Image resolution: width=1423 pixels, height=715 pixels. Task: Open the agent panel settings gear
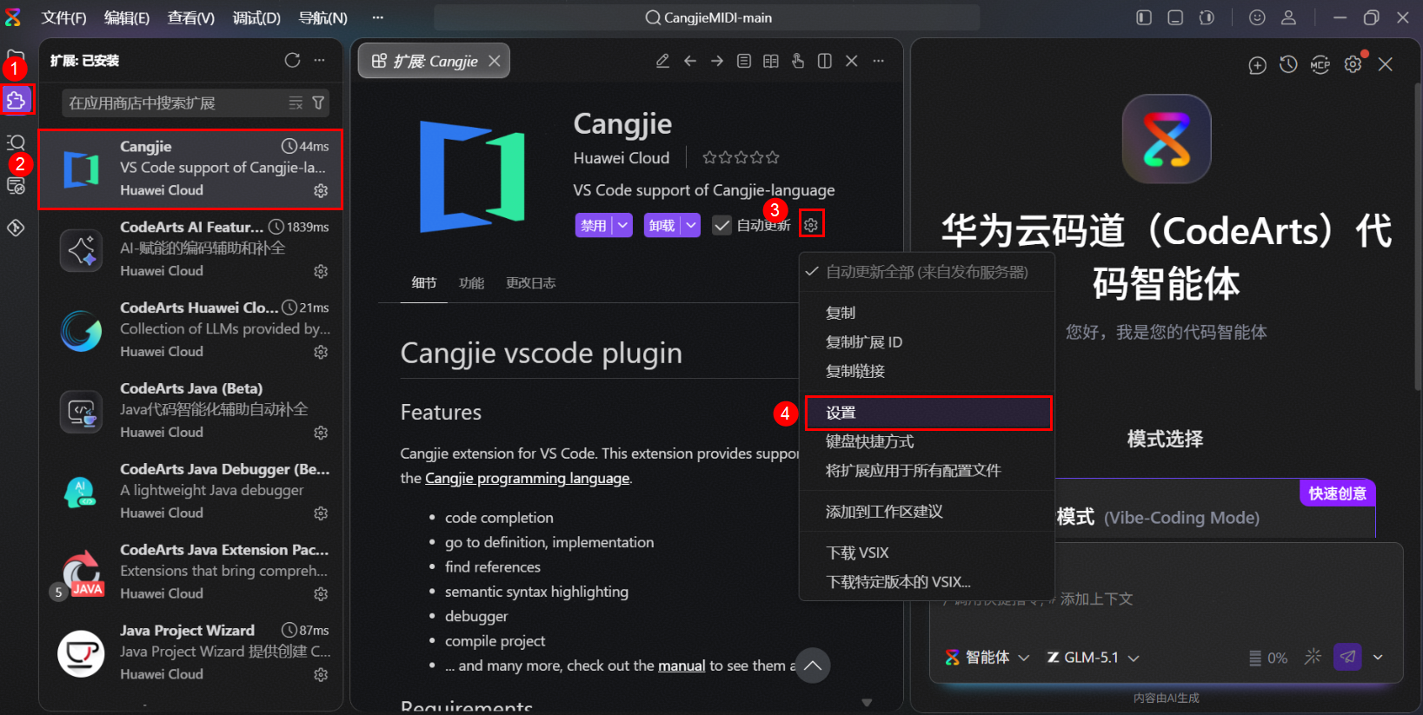pos(1353,64)
